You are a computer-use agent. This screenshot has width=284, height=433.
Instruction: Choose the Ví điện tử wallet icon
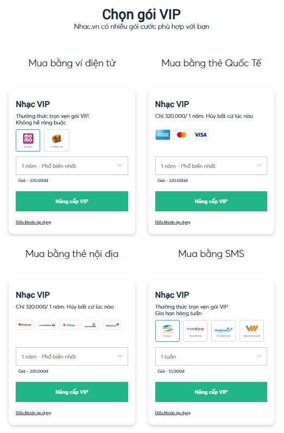pyautogui.click(x=56, y=140)
